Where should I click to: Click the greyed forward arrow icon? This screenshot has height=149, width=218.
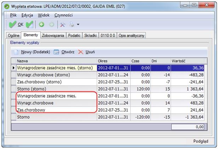click(x=51, y=25)
